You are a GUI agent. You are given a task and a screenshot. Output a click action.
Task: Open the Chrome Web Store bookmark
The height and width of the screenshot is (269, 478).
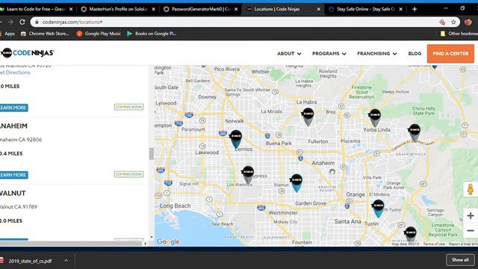point(45,34)
